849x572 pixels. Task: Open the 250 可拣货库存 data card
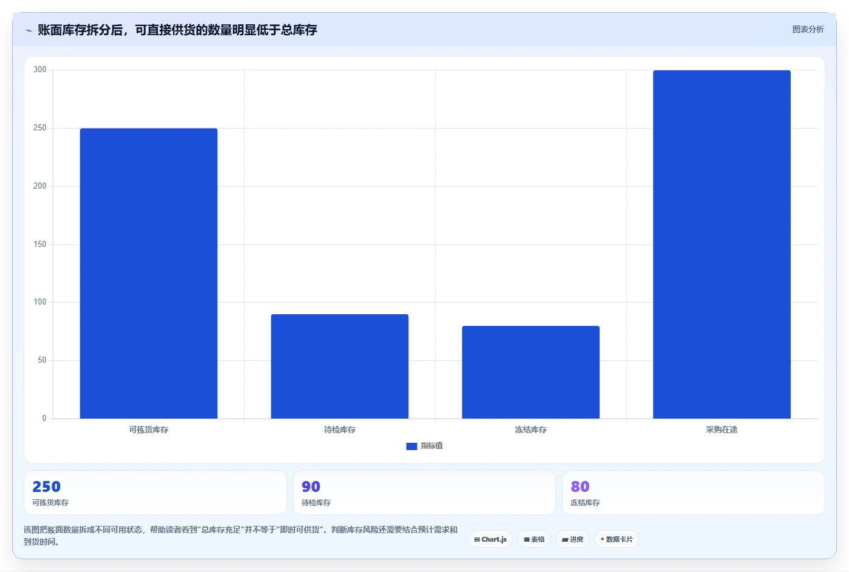(x=155, y=493)
